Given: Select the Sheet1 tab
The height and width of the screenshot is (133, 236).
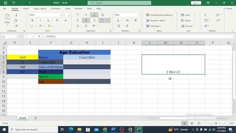Looking at the screenshot, I should tap(23, 118).
